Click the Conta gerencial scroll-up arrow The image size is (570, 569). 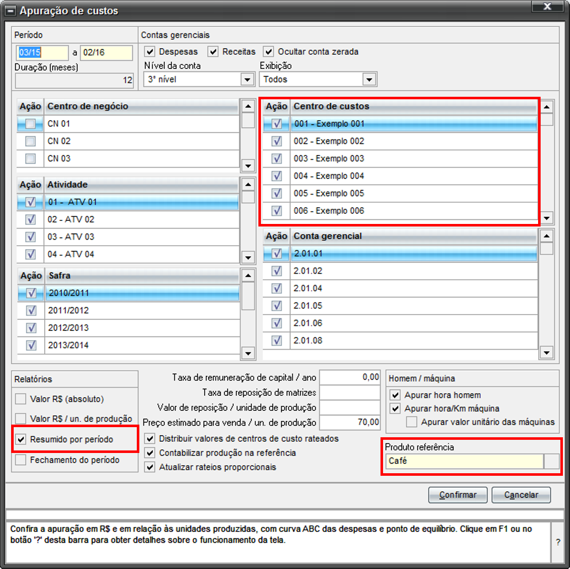[547, 236]
